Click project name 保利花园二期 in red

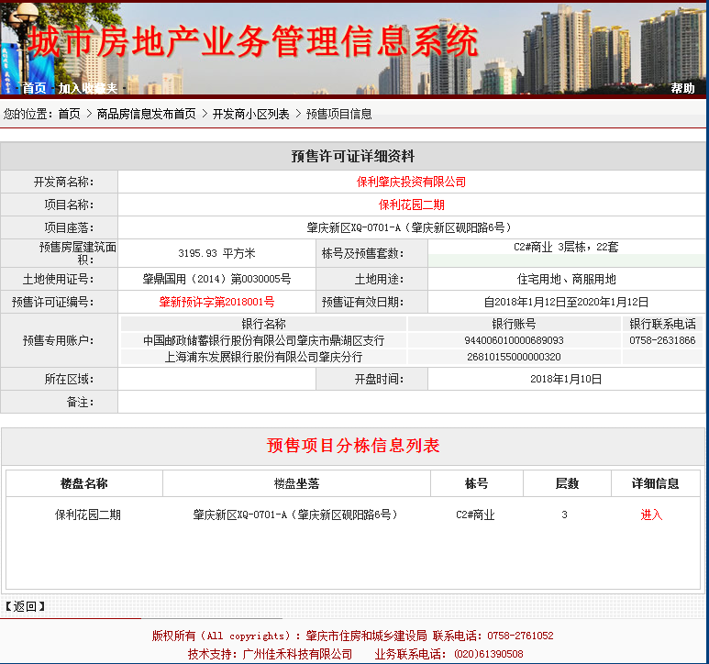[x=411, y=205]
